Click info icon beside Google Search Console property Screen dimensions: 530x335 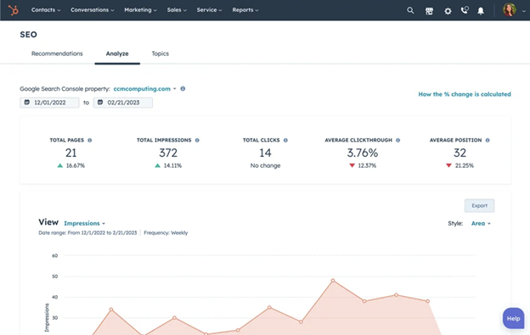(x=183, y=89)
